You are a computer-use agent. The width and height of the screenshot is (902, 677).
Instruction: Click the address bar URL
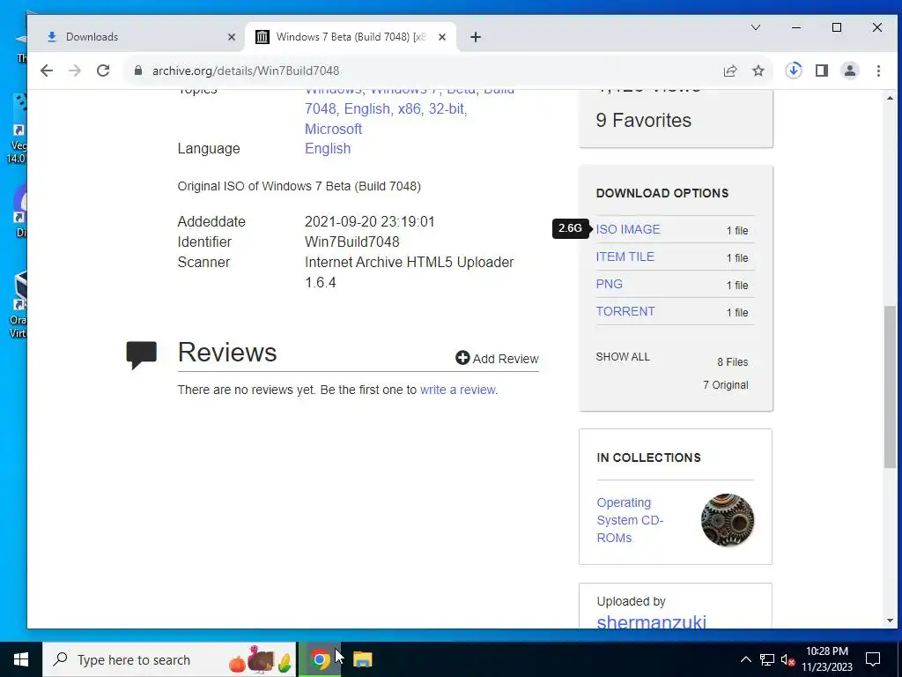(246, 71)
